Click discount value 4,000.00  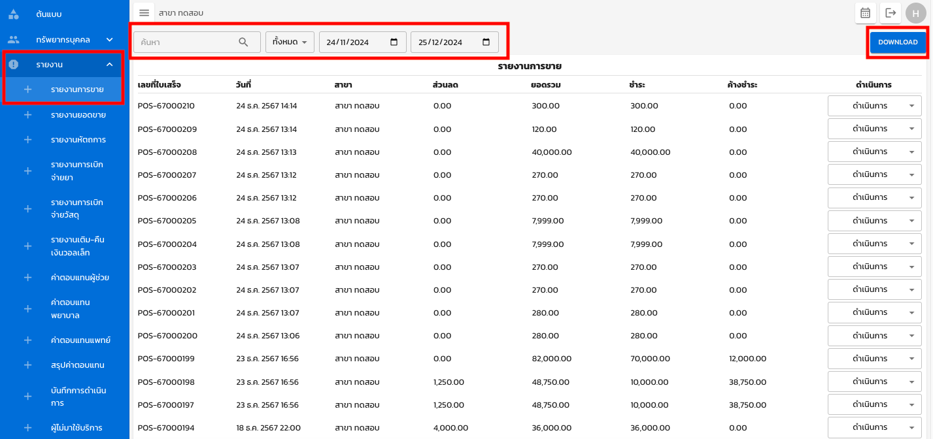[x=450, y=428]
